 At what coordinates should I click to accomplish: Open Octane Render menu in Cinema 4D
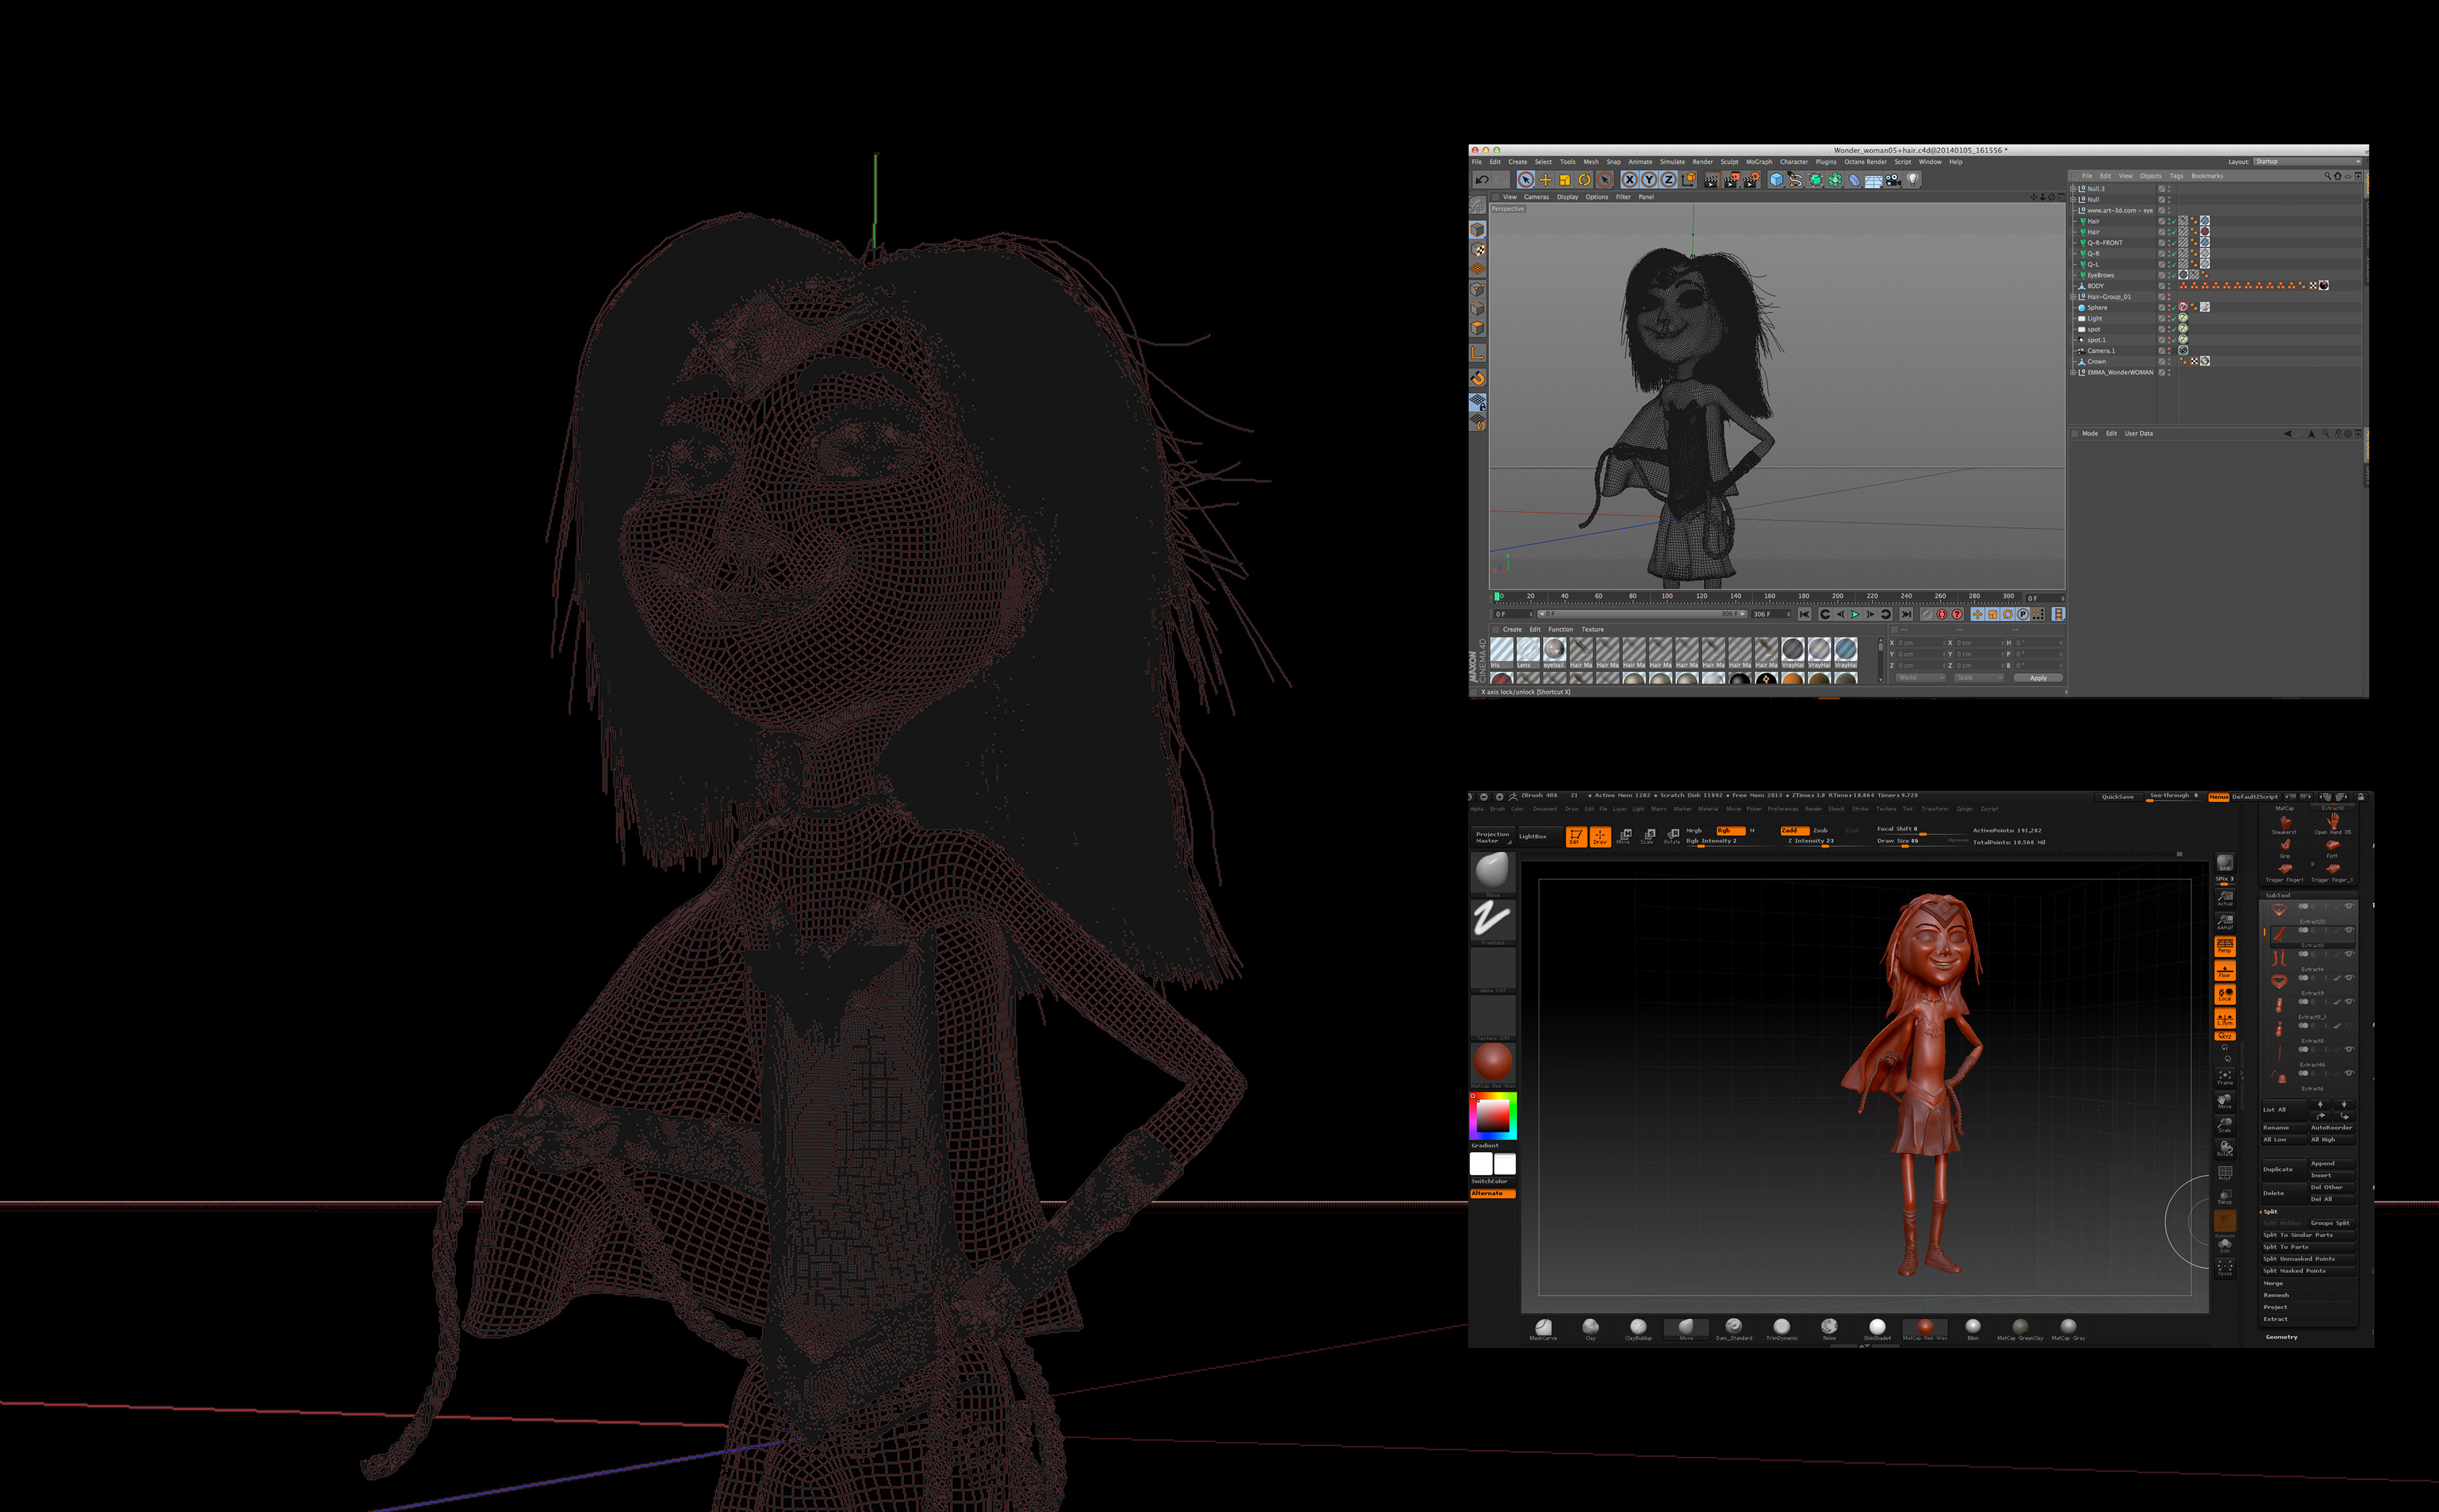coord(1865,162)
